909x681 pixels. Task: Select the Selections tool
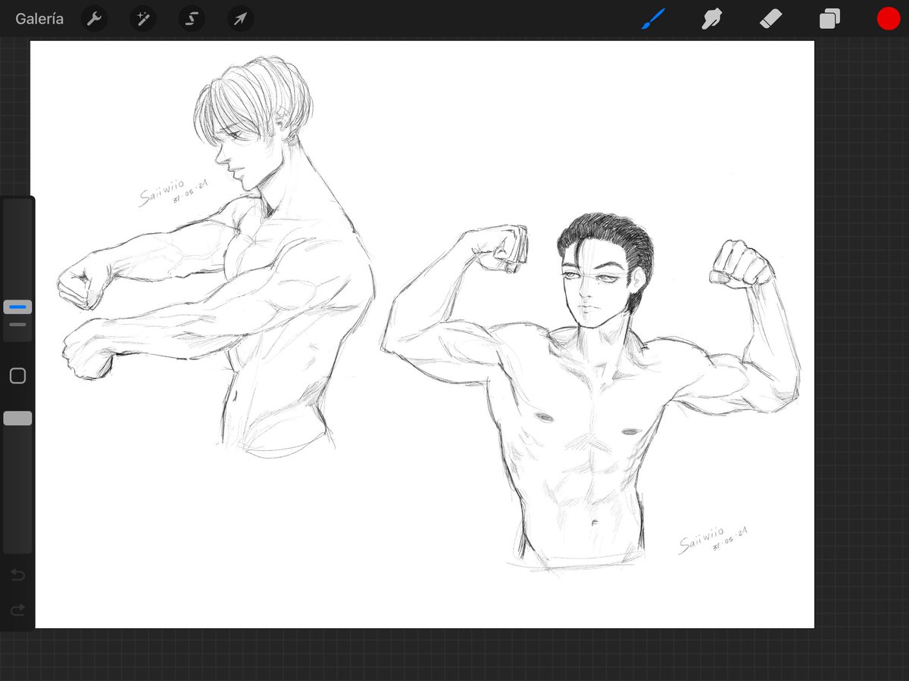point(191,18)
